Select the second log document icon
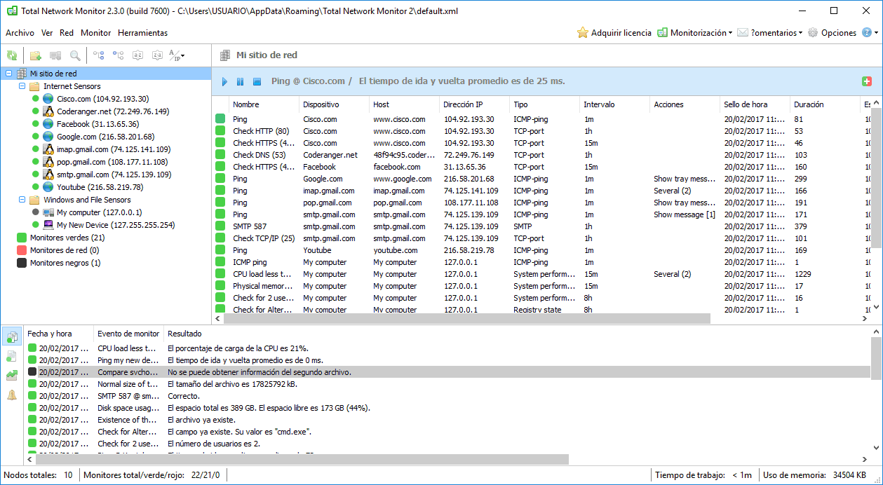This screenshot has height=485, width=883. pos(12,357)
